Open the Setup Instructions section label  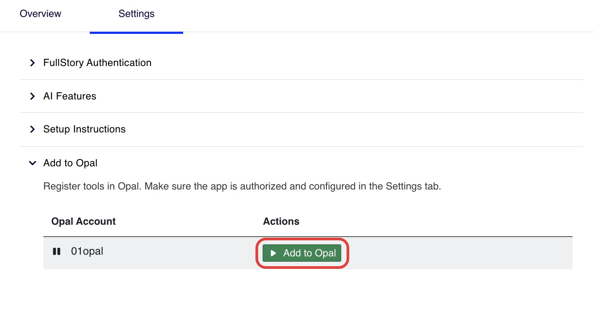(x=84, y=129)
